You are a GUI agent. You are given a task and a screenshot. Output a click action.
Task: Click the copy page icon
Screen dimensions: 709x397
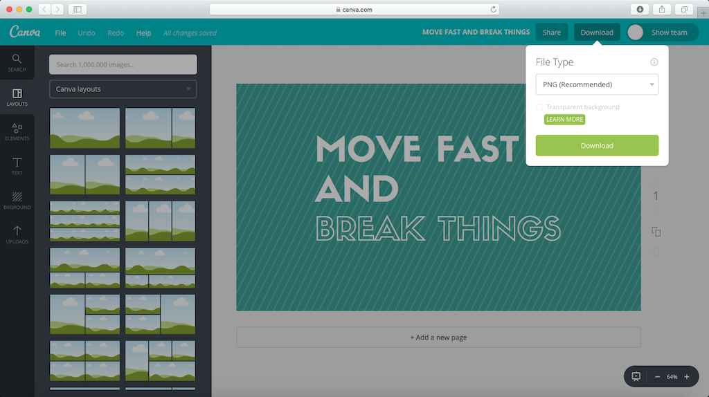point(656,232)
